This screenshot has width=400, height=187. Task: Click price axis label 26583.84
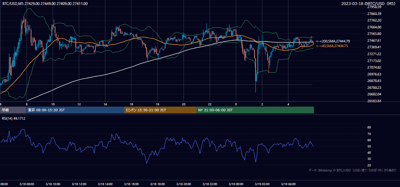(374, 101)
